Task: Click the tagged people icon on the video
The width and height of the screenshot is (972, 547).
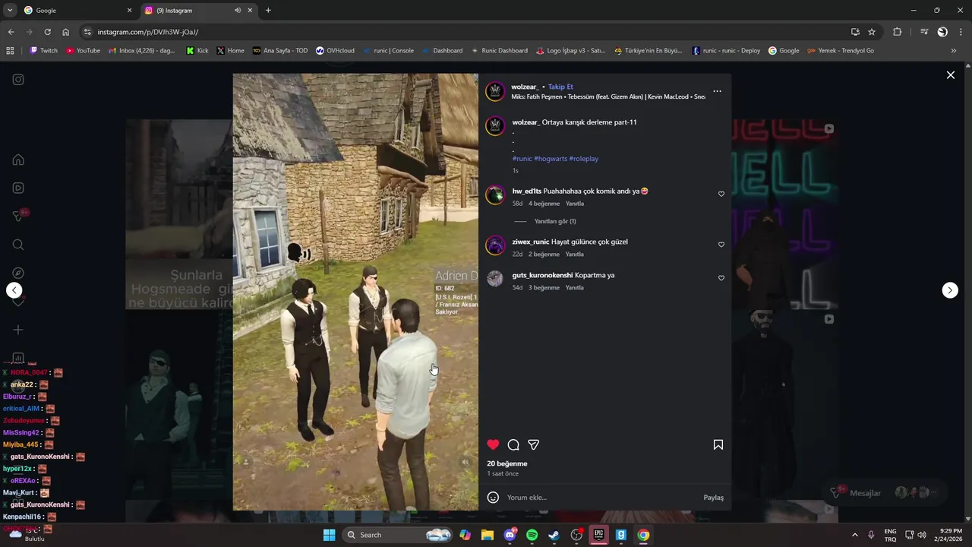Action: [x=245, y=461]
